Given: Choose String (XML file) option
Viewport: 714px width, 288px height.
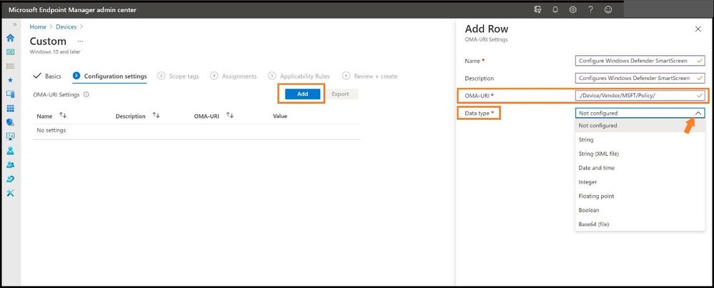Looking at the screenshot, I should [640, 154].
